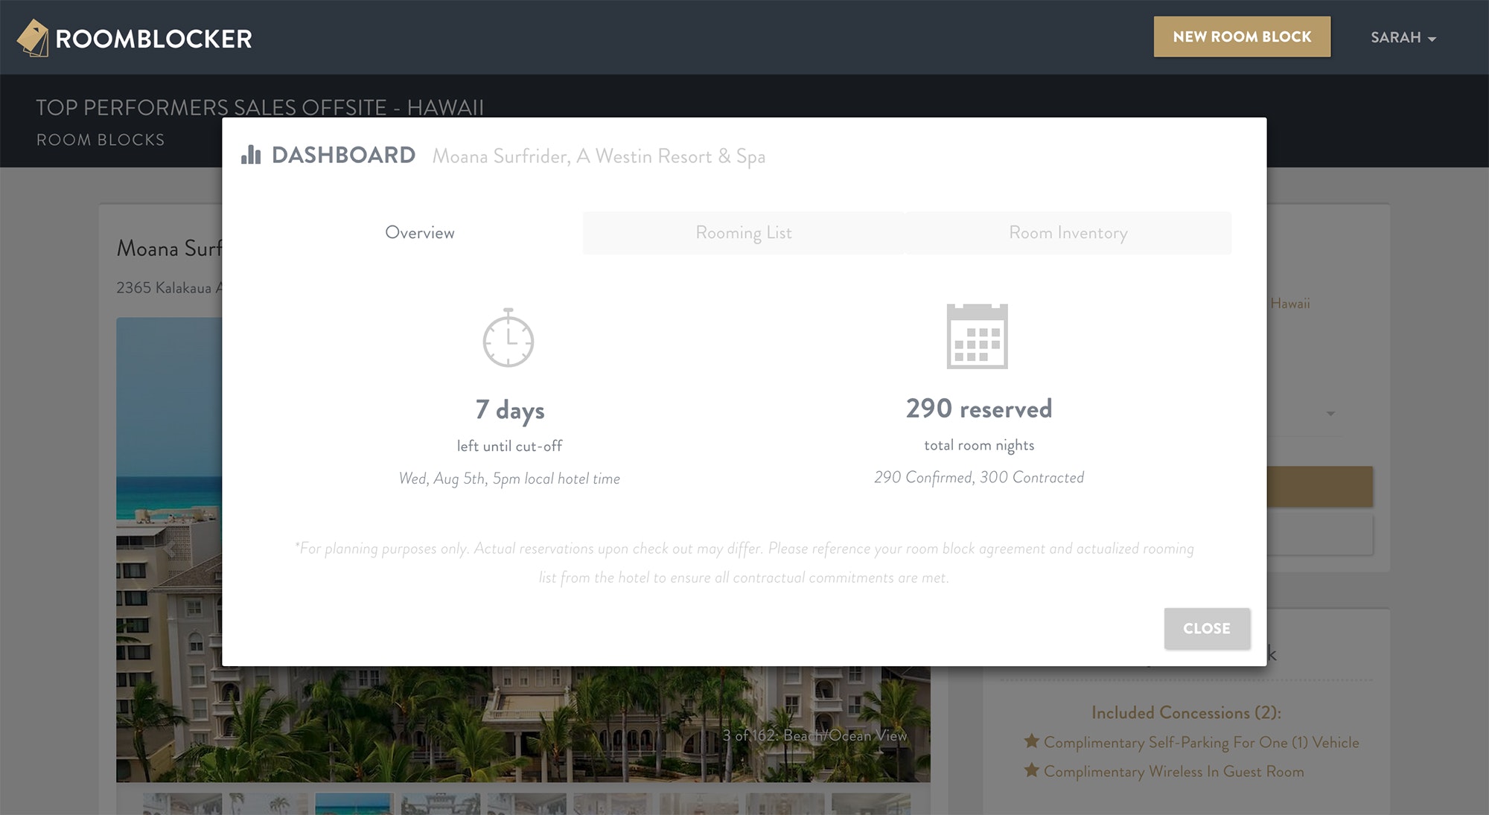Switch to the Overview tab
Screen dimensions: 1489x815
click(x=420, y=233)
